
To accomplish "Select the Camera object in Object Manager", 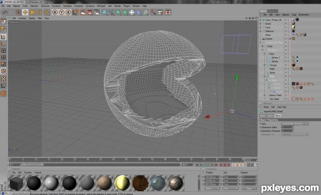I will click(269, 39).
